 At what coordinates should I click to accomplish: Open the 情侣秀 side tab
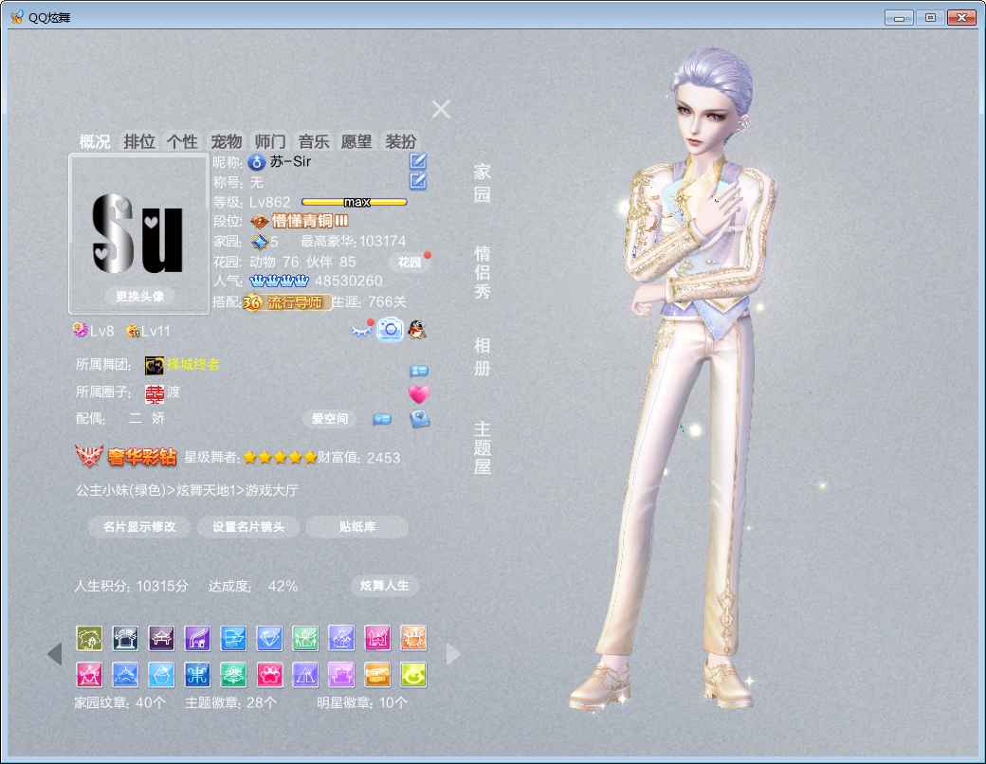coord(483,272)
